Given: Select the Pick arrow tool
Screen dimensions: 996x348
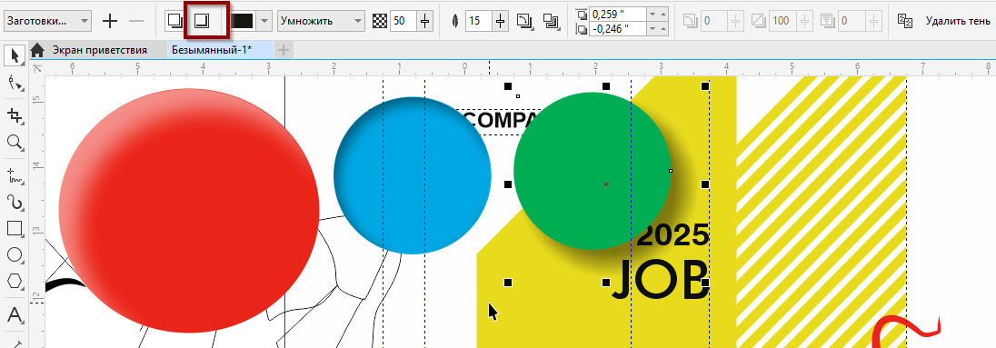Looking at the screenshot, I should [x=14, y=56].
